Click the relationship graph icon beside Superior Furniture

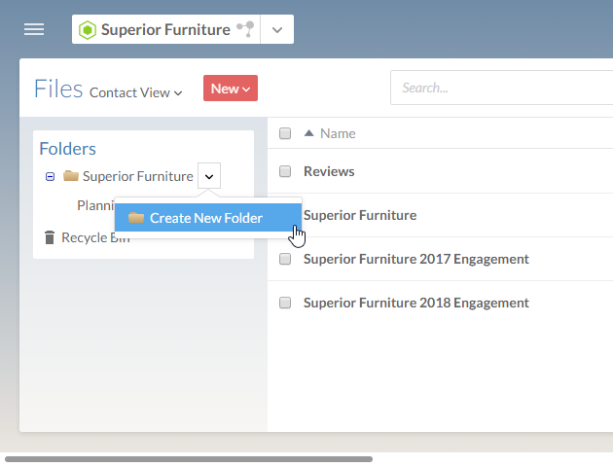click(245, 29)
